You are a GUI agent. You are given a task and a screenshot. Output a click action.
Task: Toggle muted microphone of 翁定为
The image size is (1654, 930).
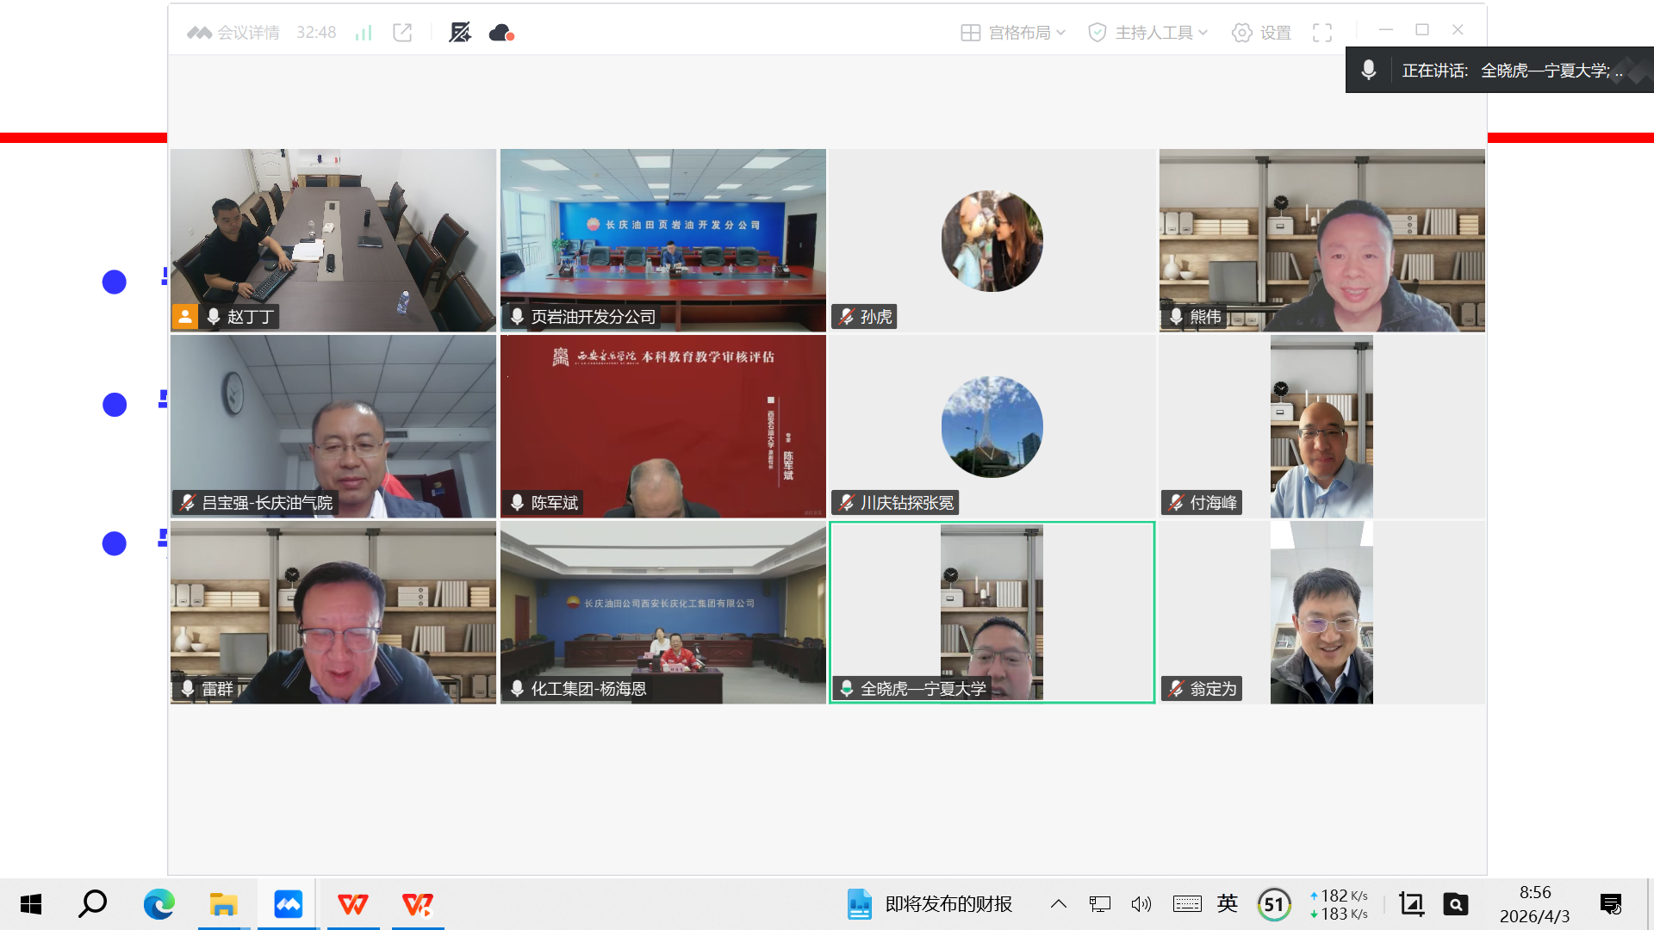point(1177,689)
